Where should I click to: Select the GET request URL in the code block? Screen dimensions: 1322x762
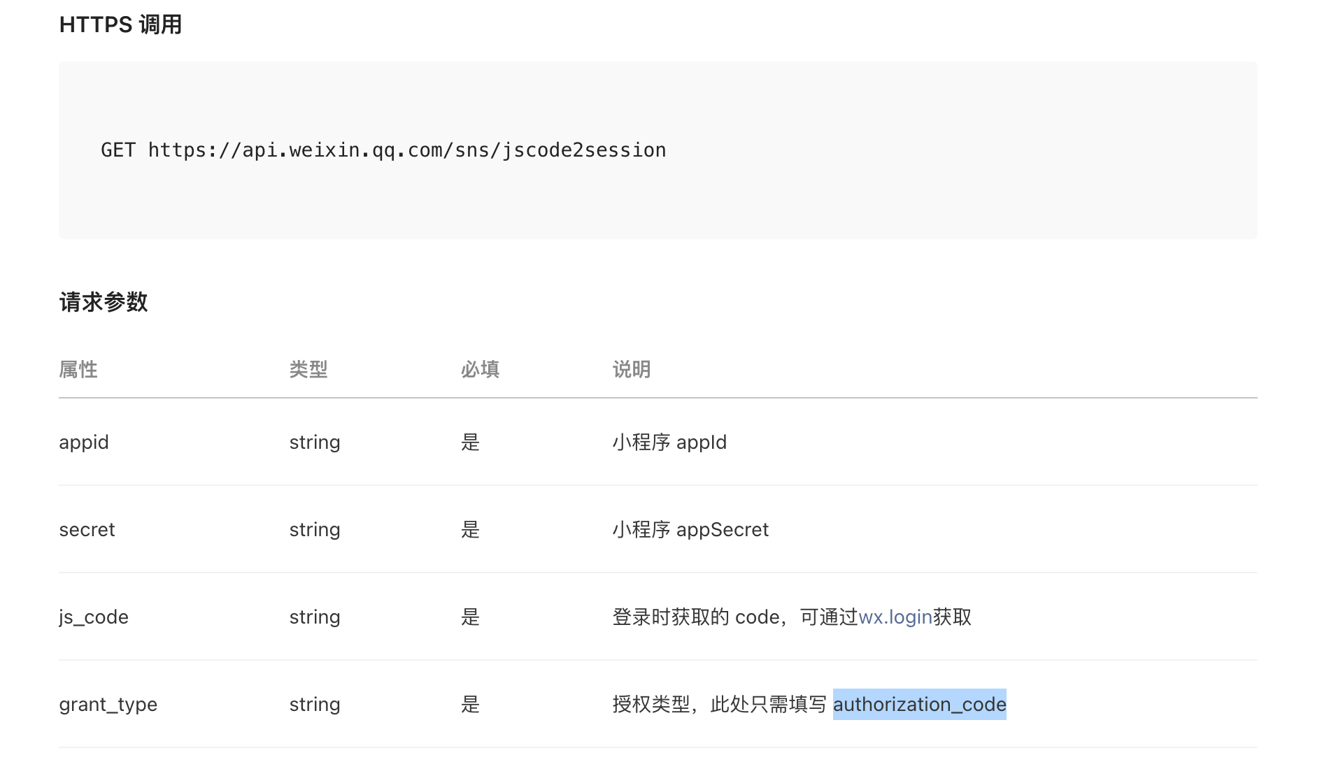(383, 150)
